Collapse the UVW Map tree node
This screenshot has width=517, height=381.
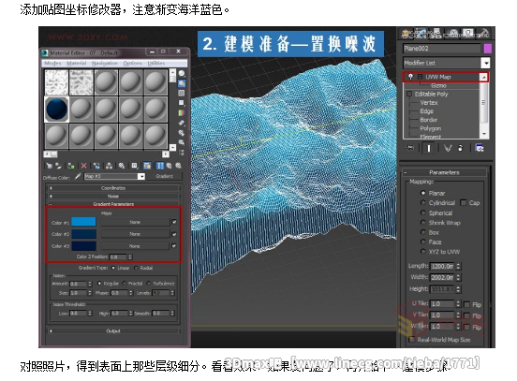click(420, 77)
